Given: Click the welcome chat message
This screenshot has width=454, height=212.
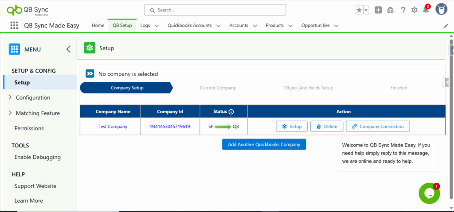Looking at the screenshot, I should 387,153.
